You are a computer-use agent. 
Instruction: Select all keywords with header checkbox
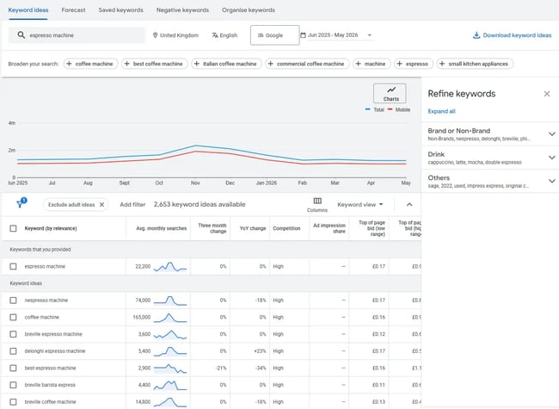(x=13, y=228)
